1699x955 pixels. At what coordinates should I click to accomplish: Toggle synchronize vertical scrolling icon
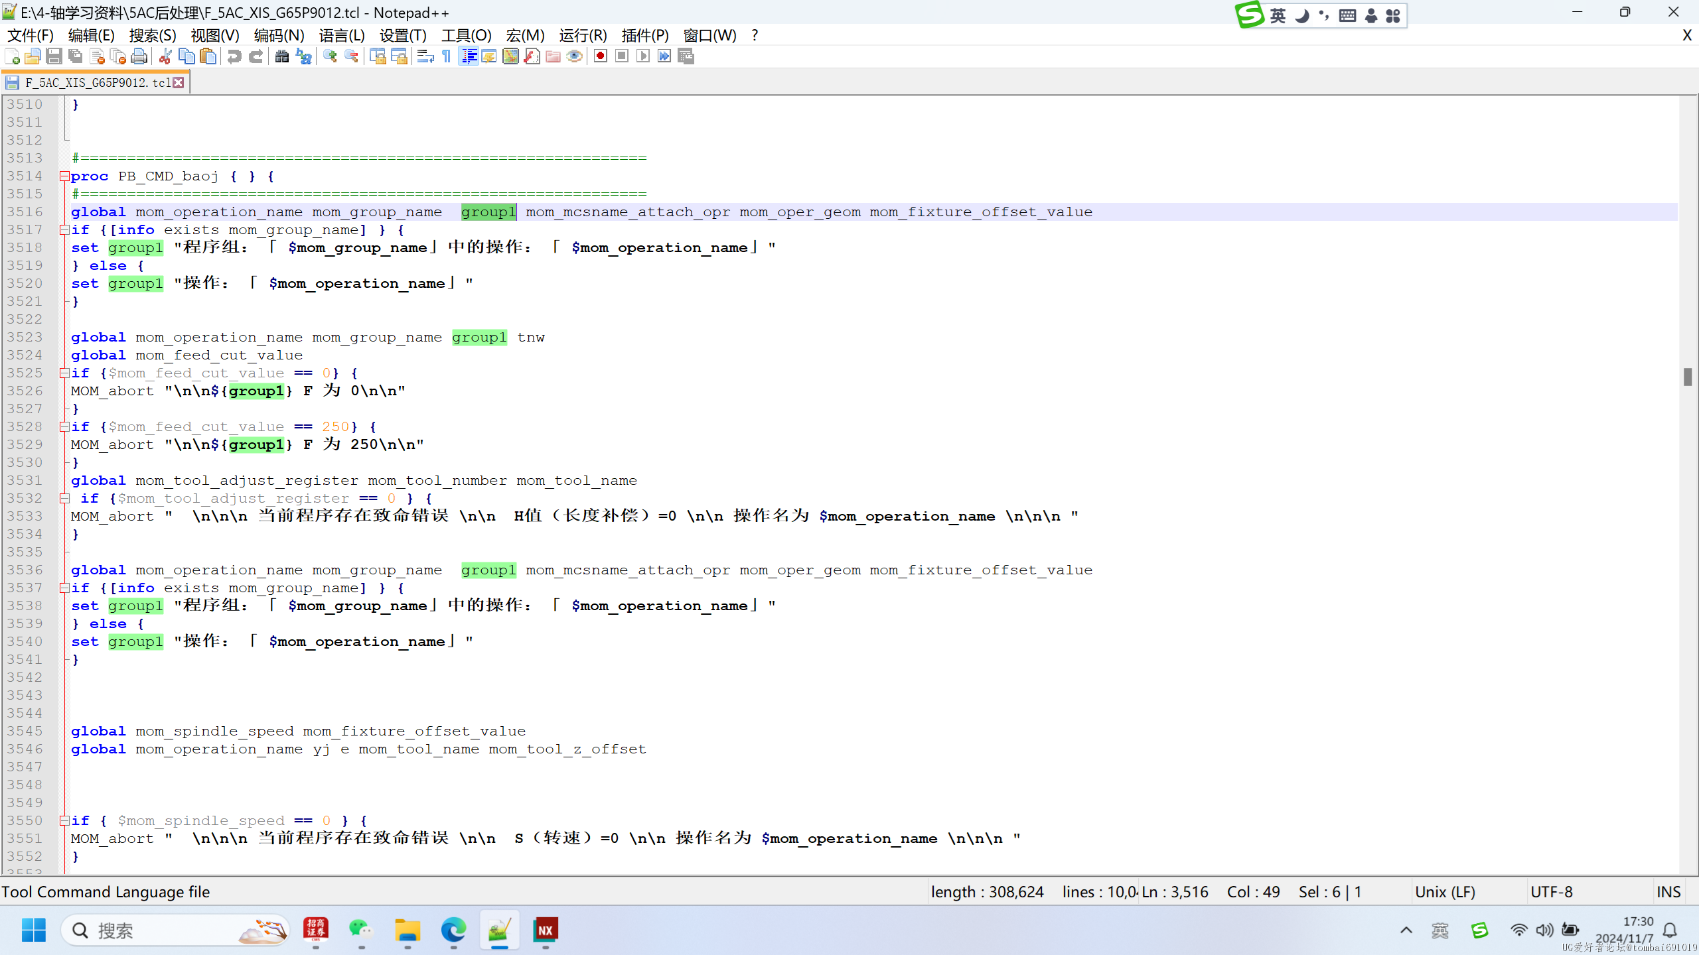pyautogui.click(x=378, y=56)
